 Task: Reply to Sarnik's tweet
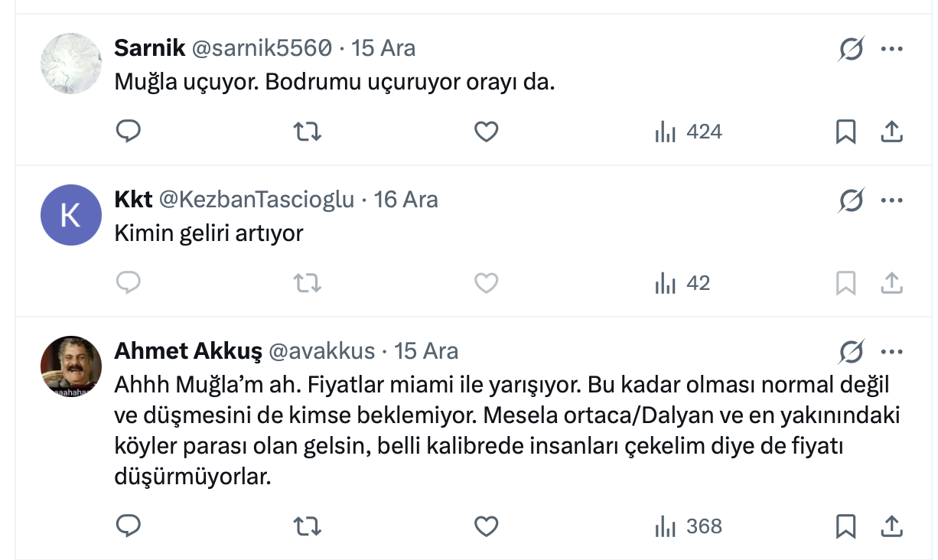coord(128,132)
